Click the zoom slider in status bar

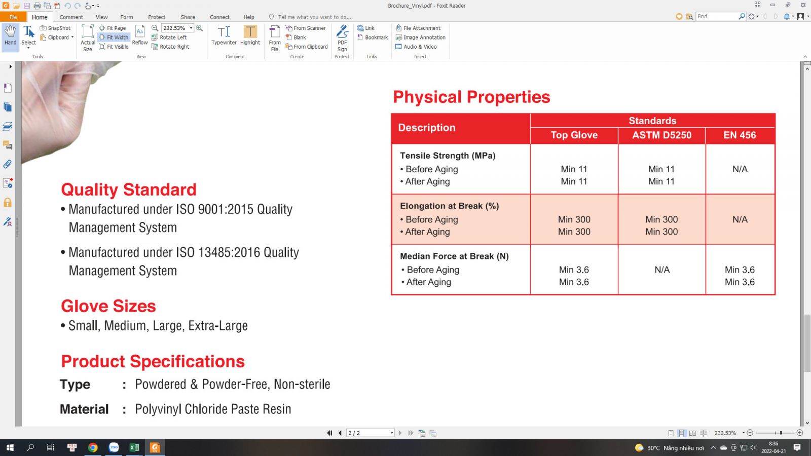coord(775,433)
